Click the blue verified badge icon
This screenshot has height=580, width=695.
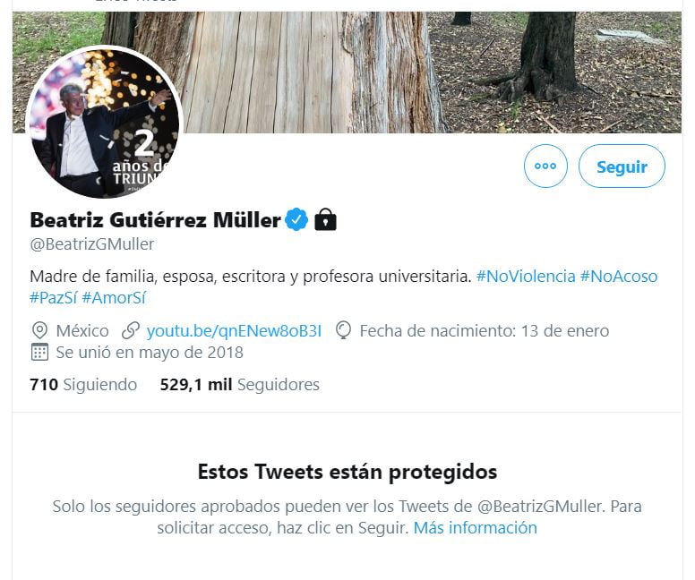296,219
